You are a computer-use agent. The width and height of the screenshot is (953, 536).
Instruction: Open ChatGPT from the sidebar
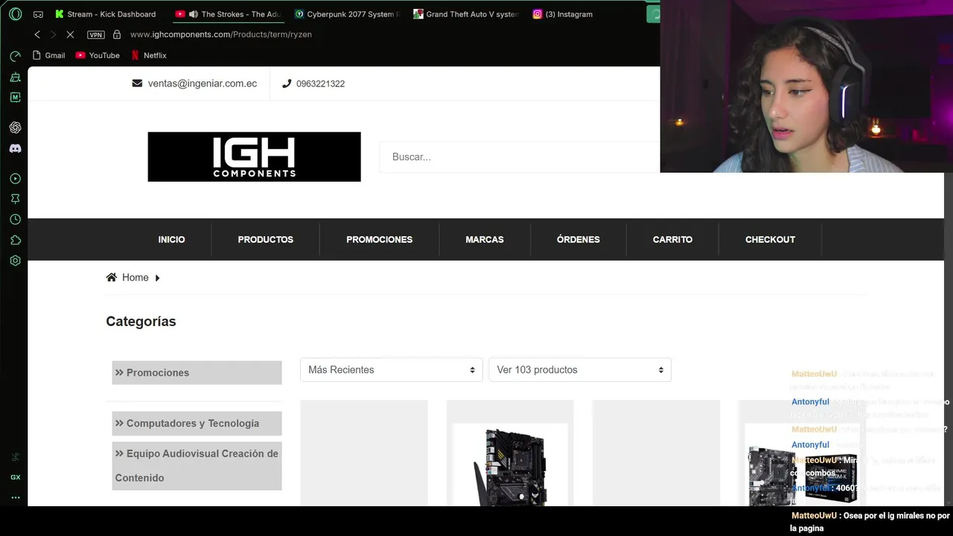15,128
